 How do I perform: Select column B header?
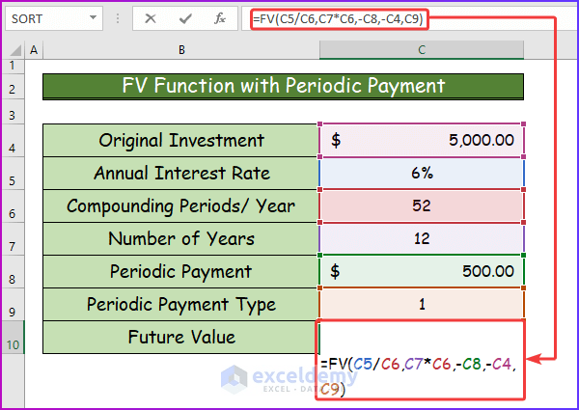[181, 50]
